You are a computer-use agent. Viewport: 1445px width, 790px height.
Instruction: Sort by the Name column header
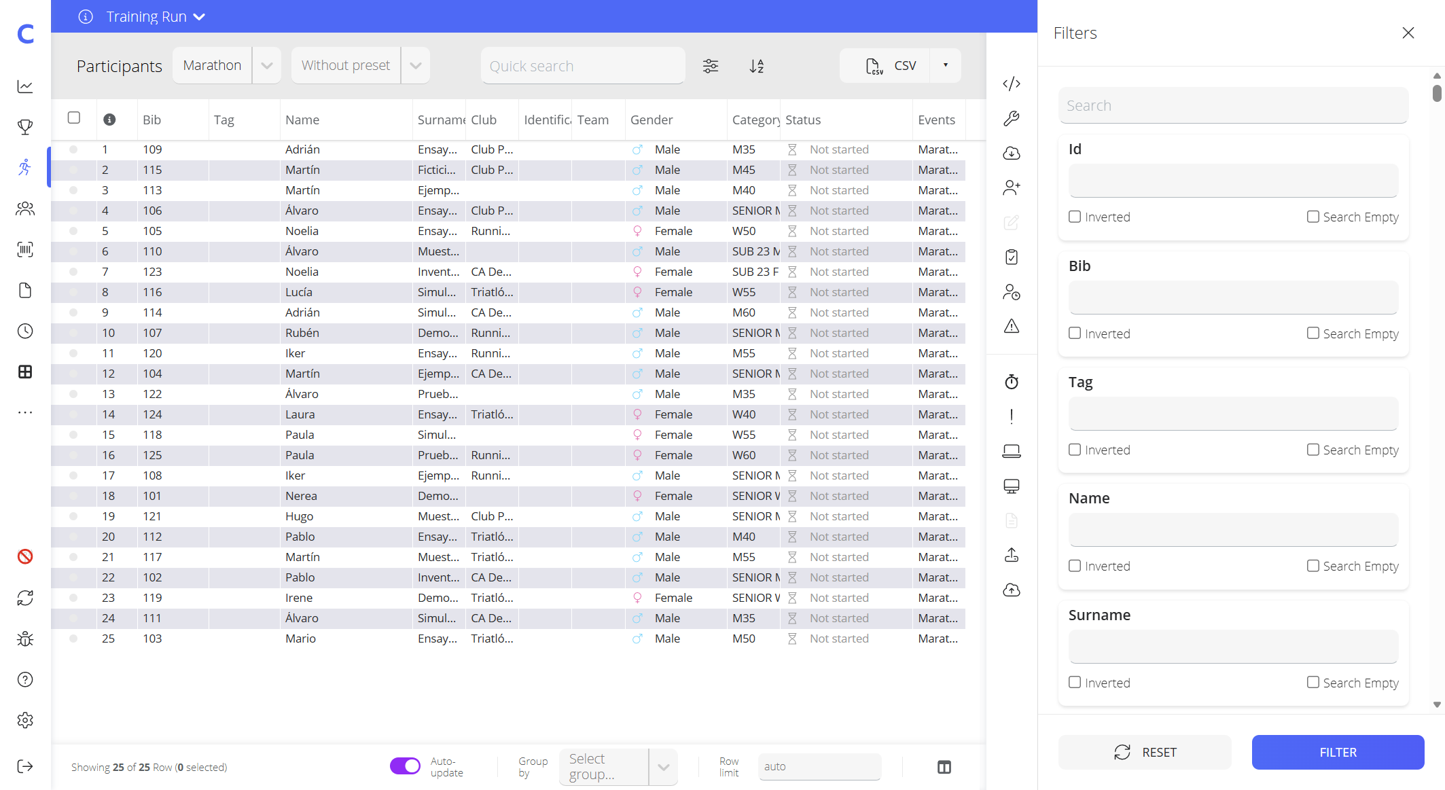(x=302, y=120)
